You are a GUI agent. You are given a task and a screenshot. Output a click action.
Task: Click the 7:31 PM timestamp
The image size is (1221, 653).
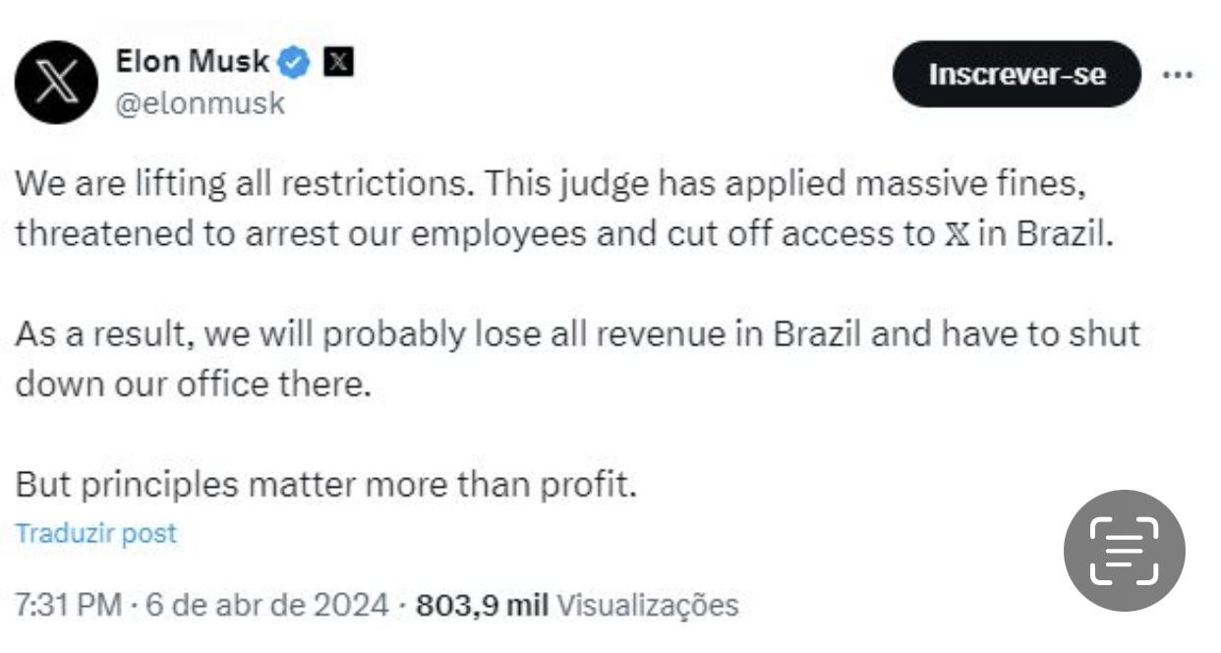[68, 604]
